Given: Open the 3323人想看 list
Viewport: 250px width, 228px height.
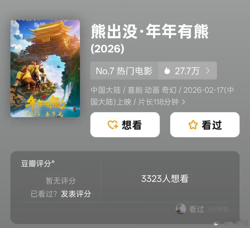Looking at the screenshot, I should pyautogui.click(x=165, y=178).
